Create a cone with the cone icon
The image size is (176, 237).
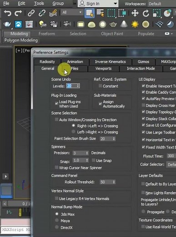[x=124, y=24]
